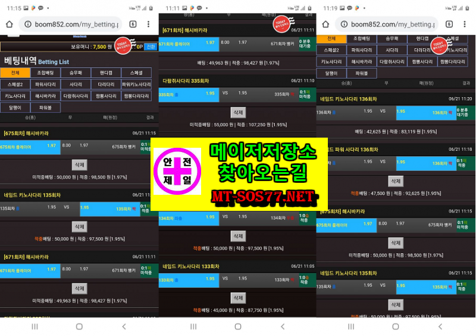Select the 해시바카라 tab in right phone

[362, 61]
